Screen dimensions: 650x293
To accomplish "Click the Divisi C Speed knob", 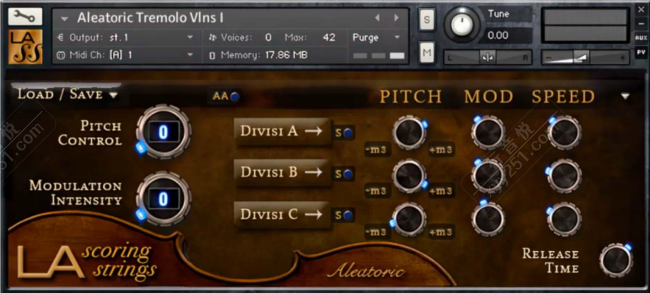I will click(564, 219).
